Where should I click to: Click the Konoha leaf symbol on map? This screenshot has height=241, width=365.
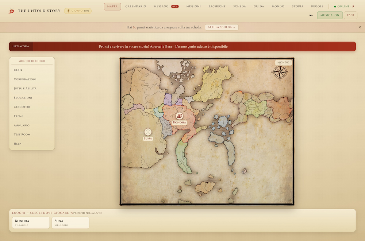point(179,116)
